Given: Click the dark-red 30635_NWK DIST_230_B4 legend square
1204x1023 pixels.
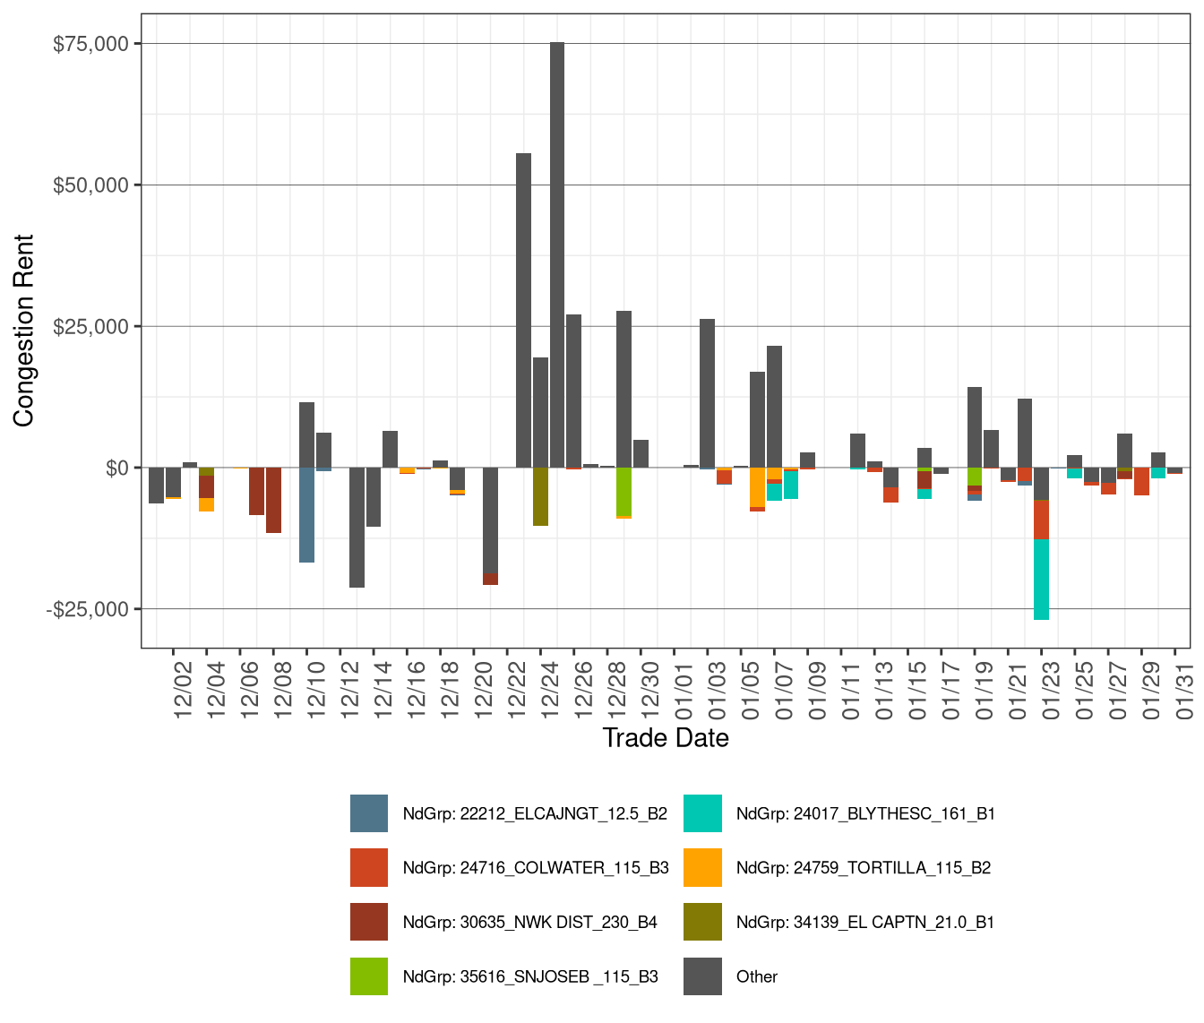Looking at the screenshot, I should (x=368, y=922).
